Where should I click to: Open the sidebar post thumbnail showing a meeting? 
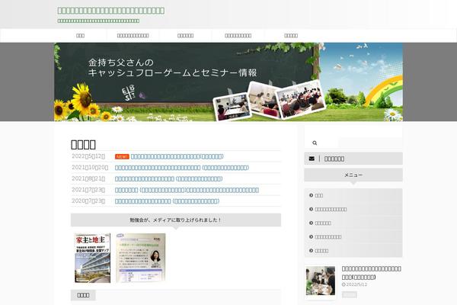321,281
